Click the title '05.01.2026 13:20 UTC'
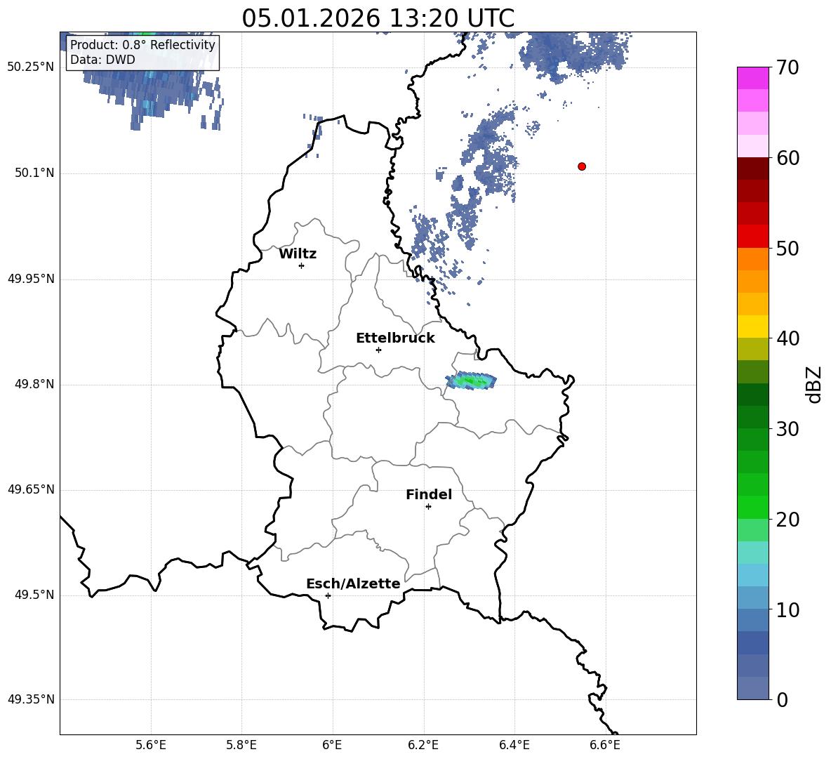831x759 pixels. pyautogui.click(x=378, y=18)
